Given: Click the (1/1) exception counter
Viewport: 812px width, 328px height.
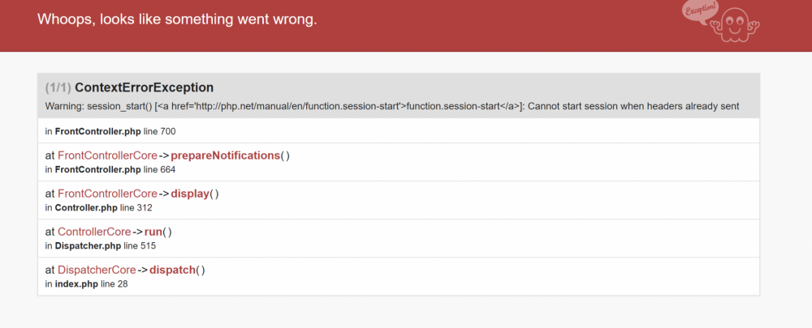Looking at the screenshot, I should click(58, 87).
